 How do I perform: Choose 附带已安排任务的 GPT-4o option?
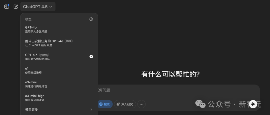59,43
